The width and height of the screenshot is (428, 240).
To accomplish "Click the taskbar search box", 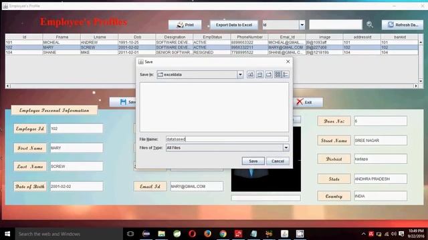I will (69, 234).
